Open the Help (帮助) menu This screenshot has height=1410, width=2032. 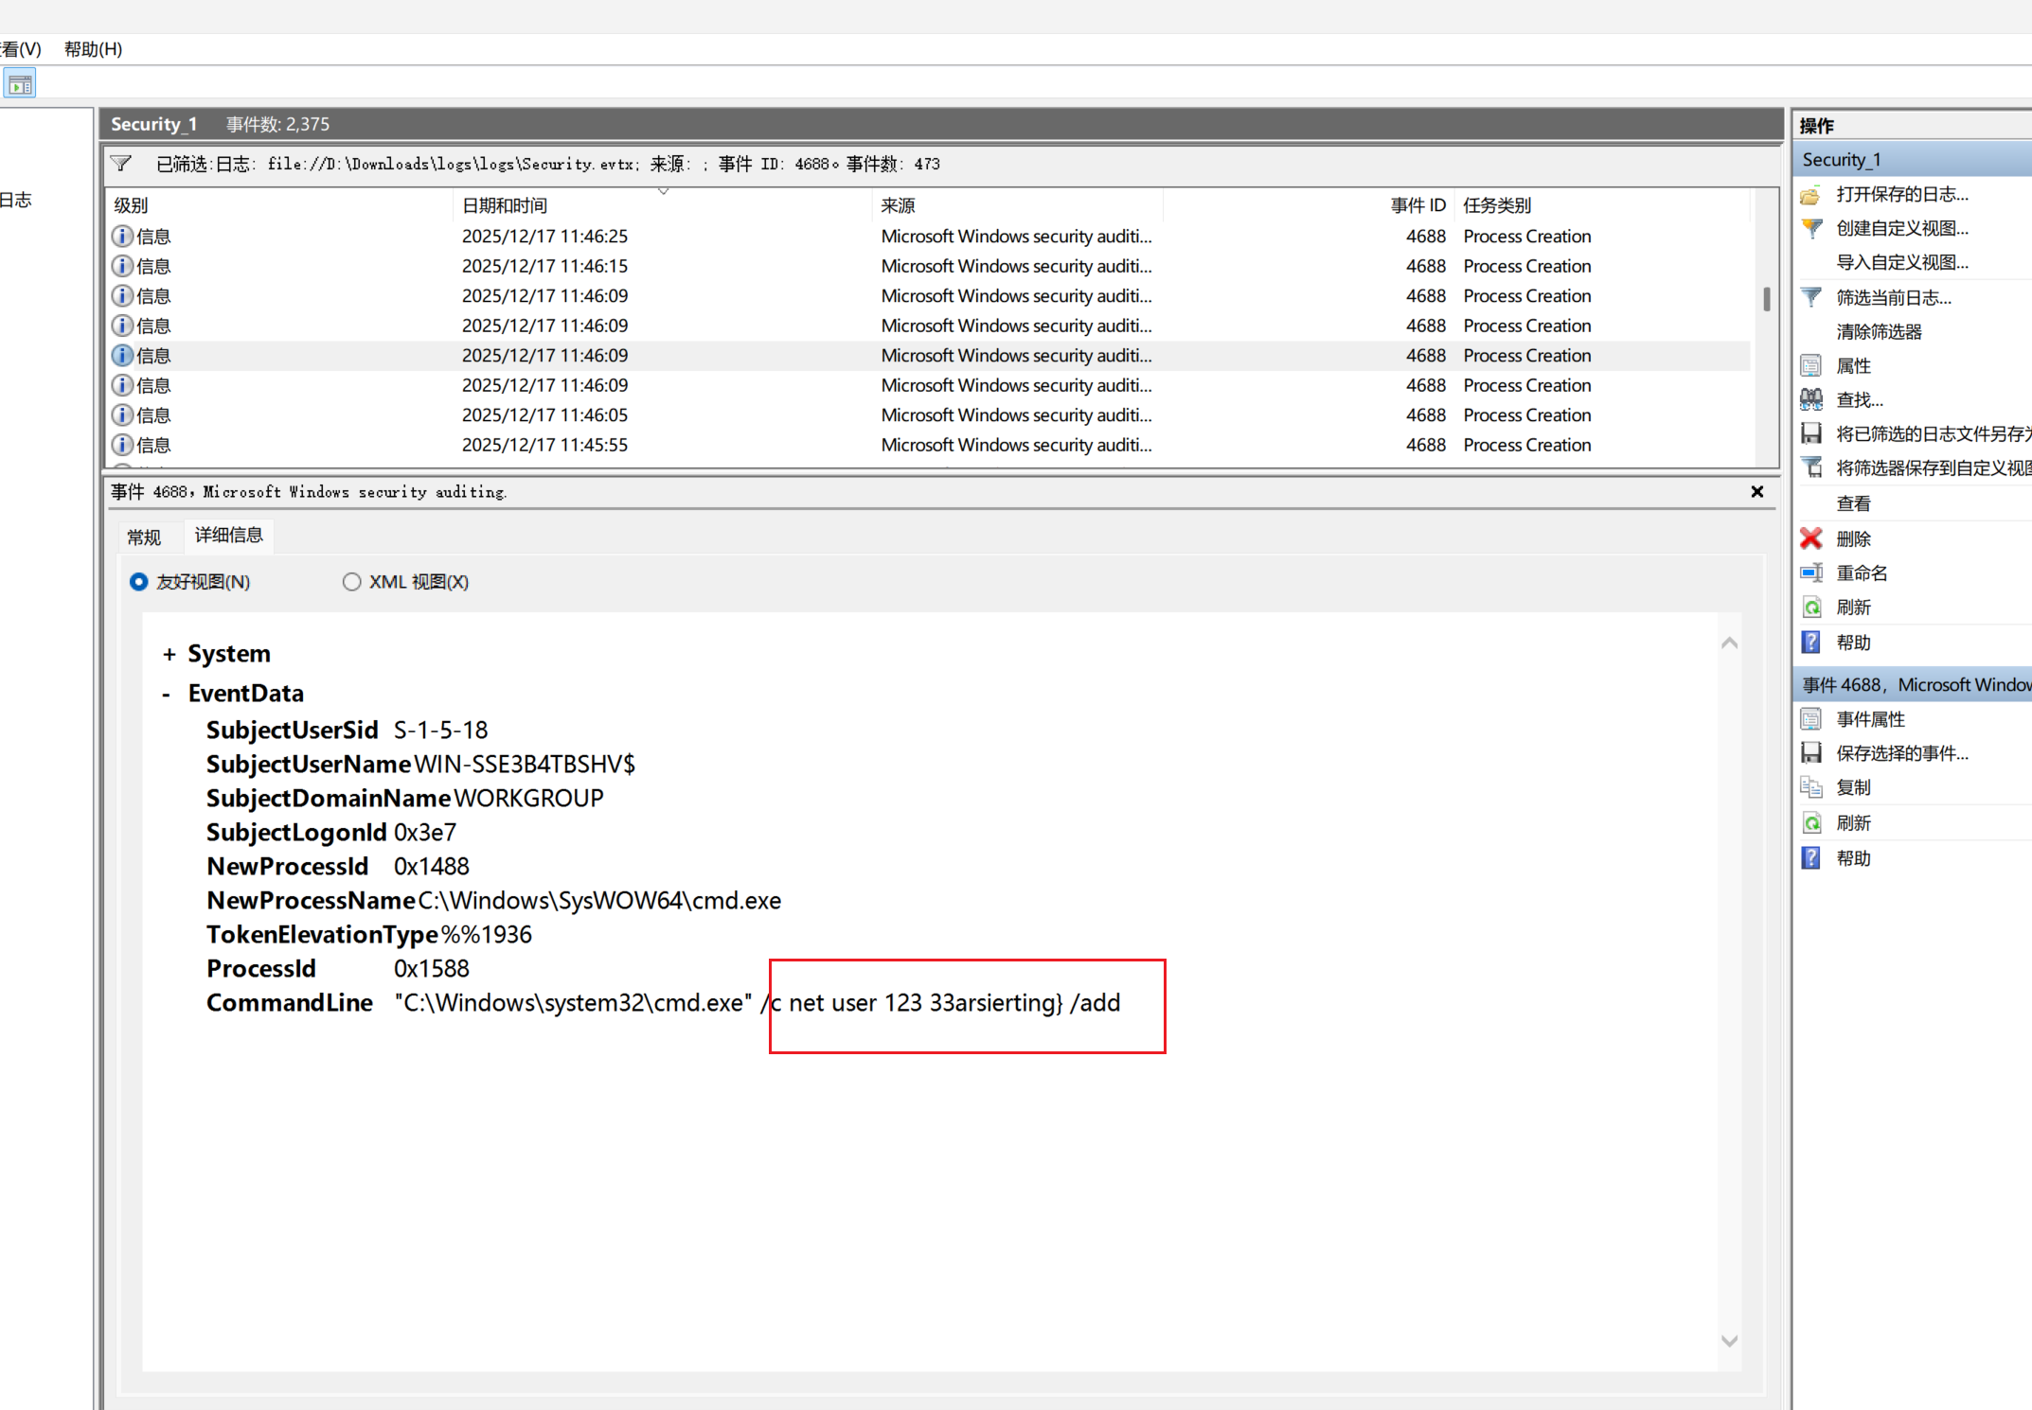tap(93, 49)
